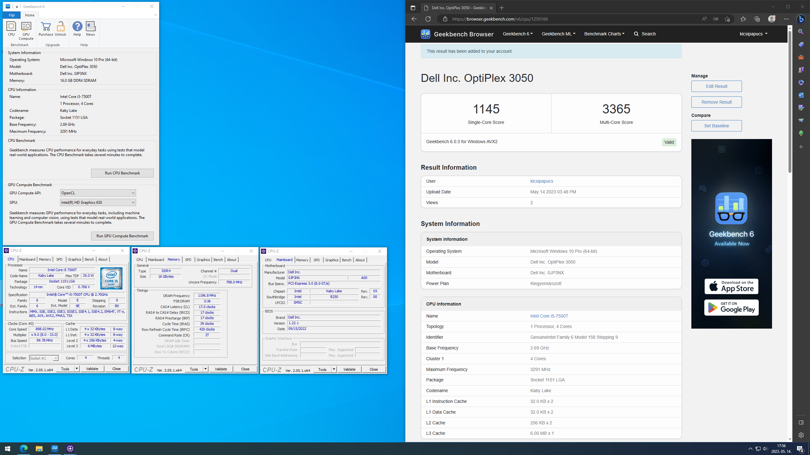Open the Fájl menu in Geekbench
Viewport: 810px width, 455px height.
coord(12,15)
